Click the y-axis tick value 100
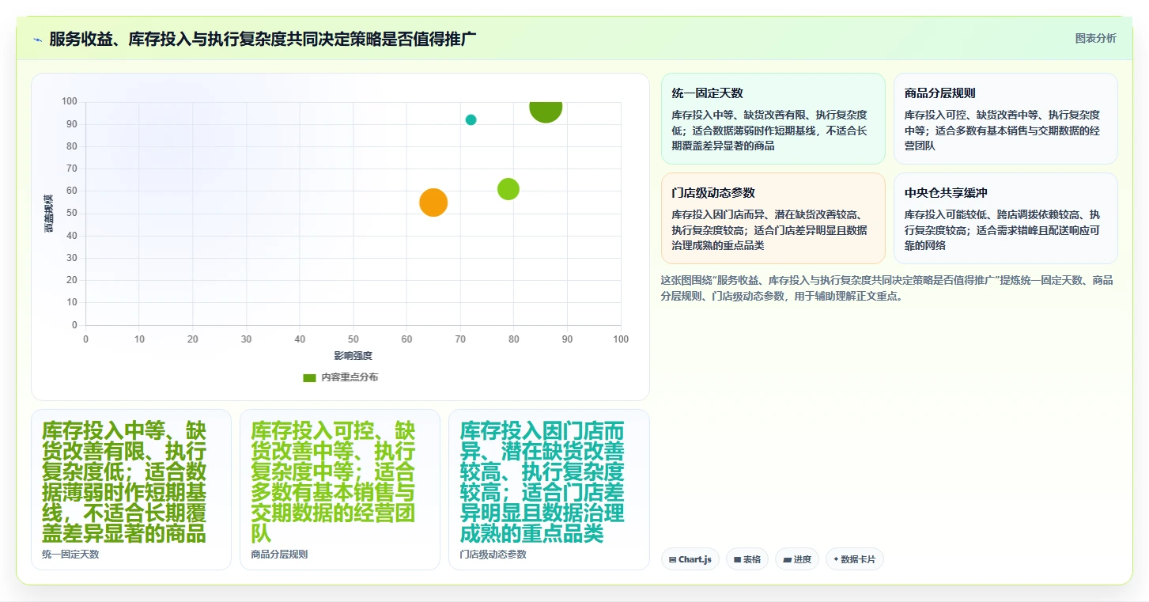The width and height of the screenshot is (1149, 602). [70, 101]
